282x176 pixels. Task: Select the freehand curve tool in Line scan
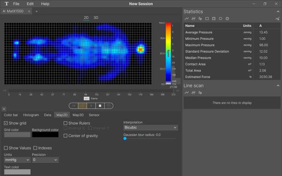(x=200, y=92)
